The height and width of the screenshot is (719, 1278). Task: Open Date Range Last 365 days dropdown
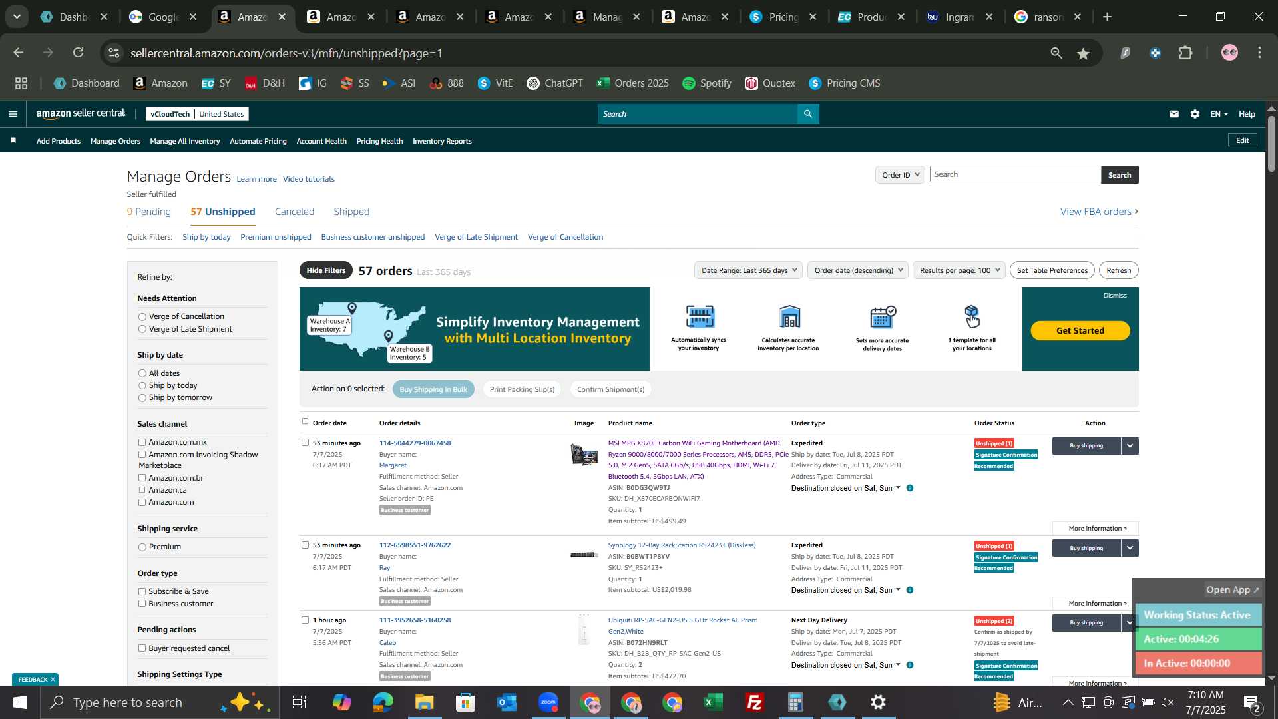pos(748,270)
